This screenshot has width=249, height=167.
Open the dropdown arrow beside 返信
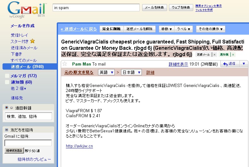(244, 64)
